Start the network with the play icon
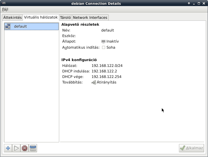 [16, 148]
